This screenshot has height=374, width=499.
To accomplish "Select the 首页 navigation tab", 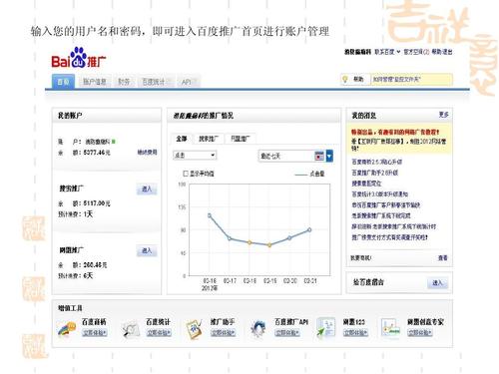I will (x=63, y=82).
